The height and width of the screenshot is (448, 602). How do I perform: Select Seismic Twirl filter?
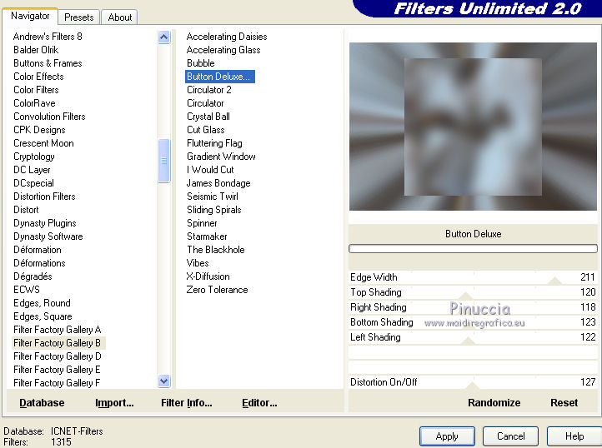click(x=213, y=197)
